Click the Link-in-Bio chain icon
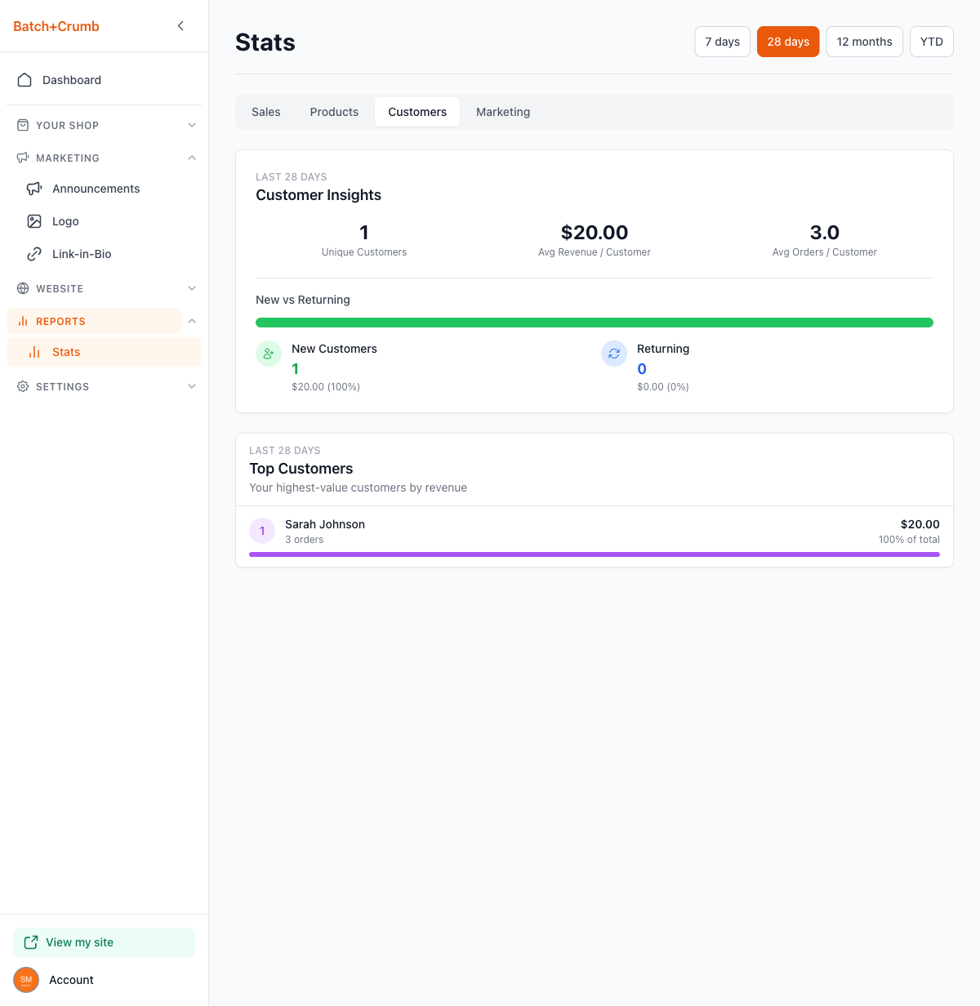The image size is (980, 1006). 34,254
